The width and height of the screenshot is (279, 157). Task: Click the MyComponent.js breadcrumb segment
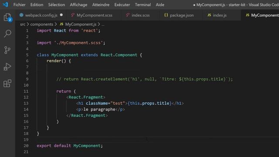[x=81, y=24]
